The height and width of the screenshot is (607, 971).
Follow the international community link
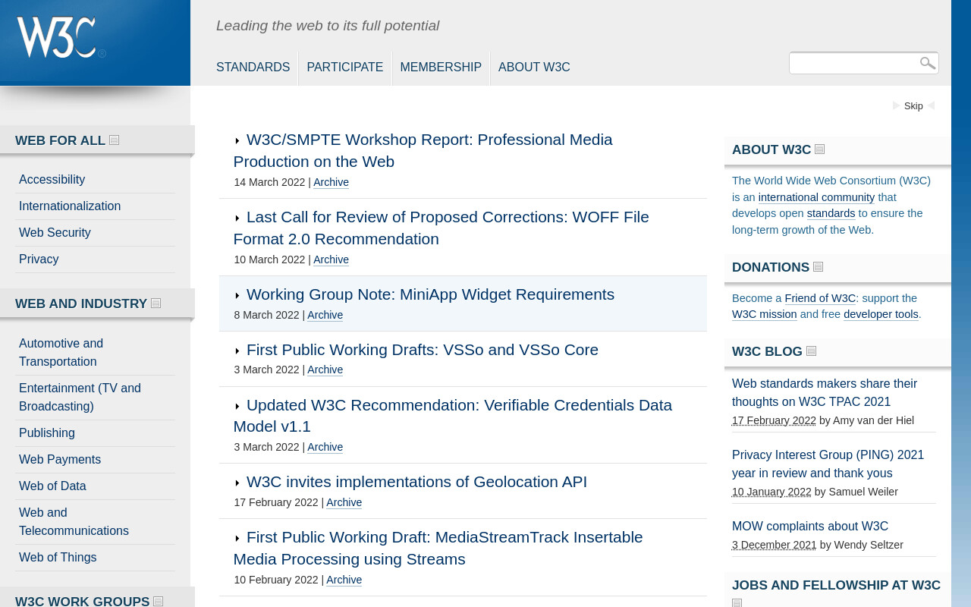816,197
